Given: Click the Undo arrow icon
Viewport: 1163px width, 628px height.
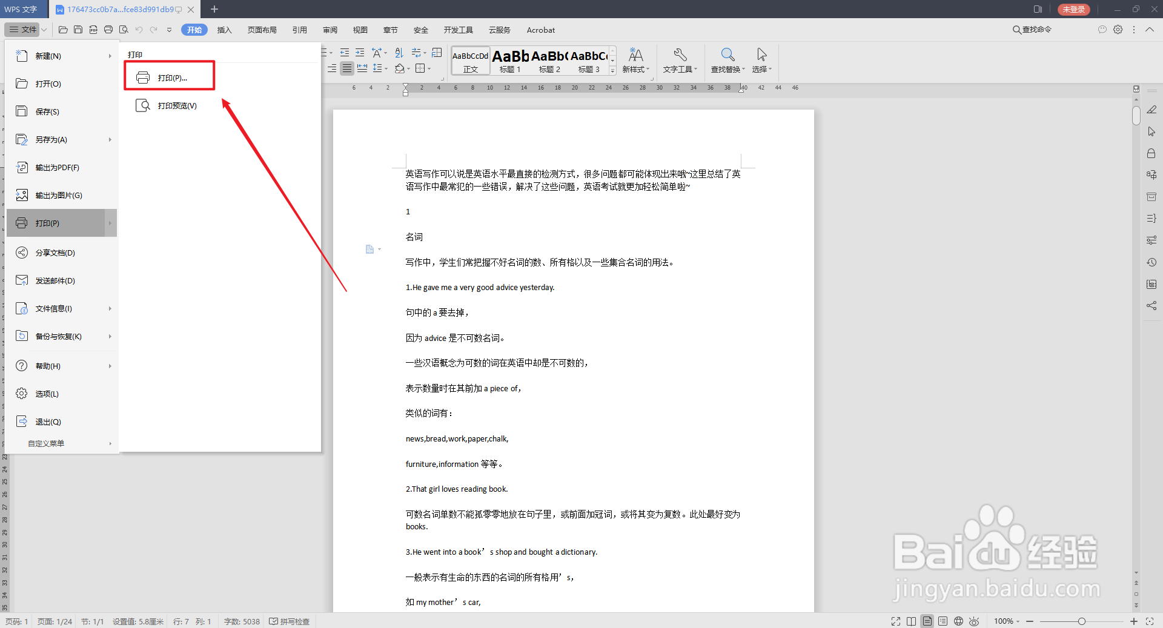Looking at the screenshot, I should (139, 30).
